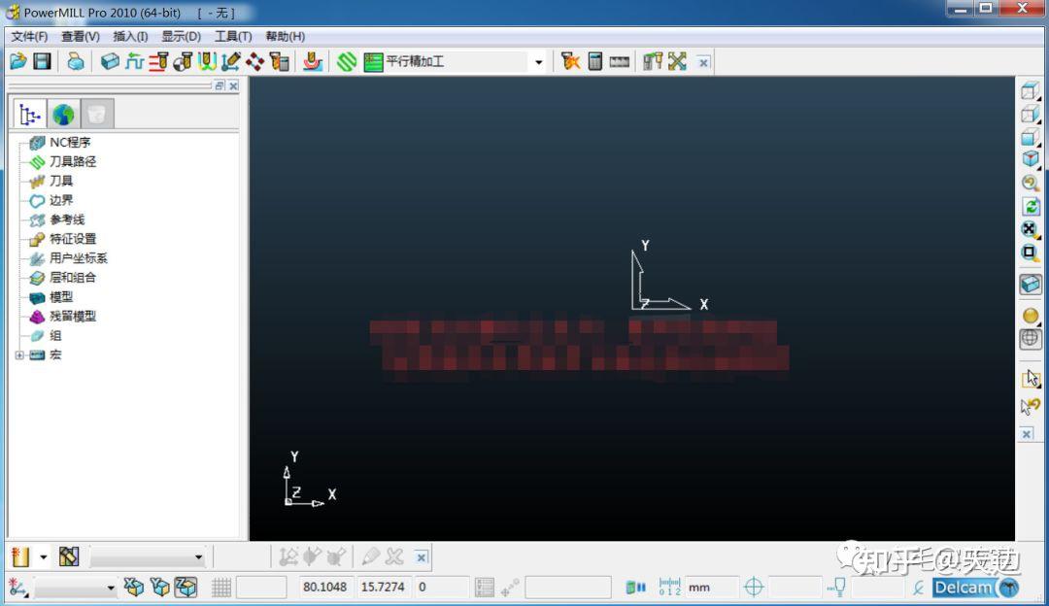Toggle the grid display on the status bar
Viewport: 1049px width, 606px height.
coord(221,587)
